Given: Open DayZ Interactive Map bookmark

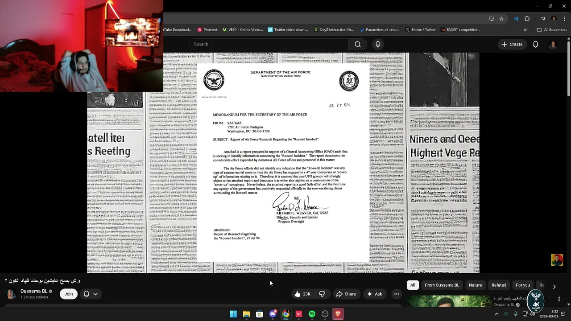Looking at the screenshot, I should click(334, 30).
